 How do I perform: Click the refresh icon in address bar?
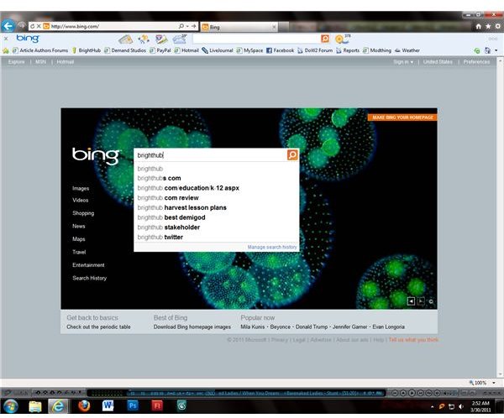pos(33,26)
